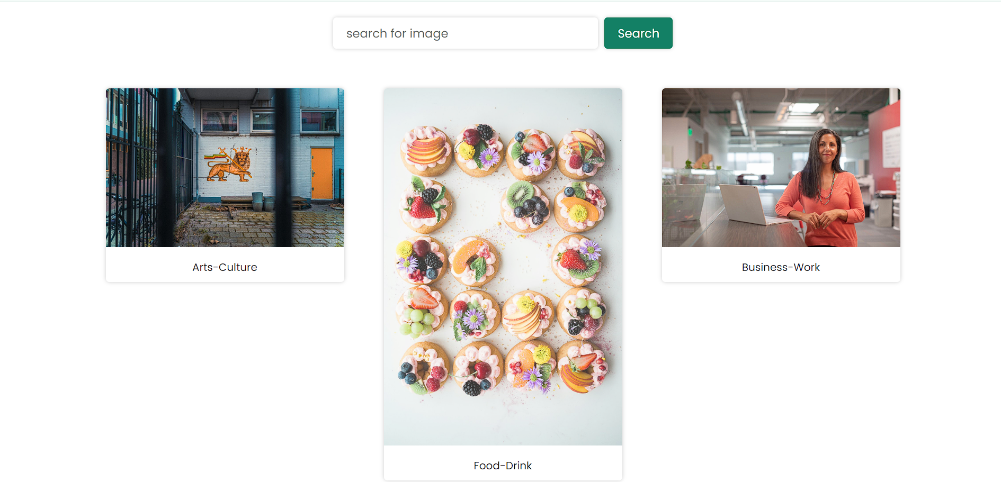
Task: Click the top-left peach-slice donut
Action: [425, 151]
